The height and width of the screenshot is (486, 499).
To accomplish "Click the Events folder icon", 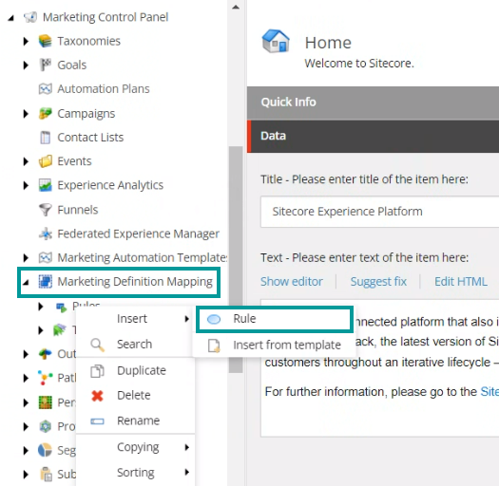I will [46, 161].
